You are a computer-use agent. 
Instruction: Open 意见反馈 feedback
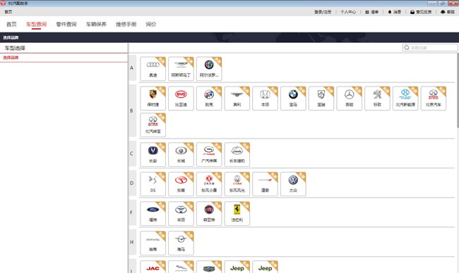pyautogui.click(x=421, y=12)
